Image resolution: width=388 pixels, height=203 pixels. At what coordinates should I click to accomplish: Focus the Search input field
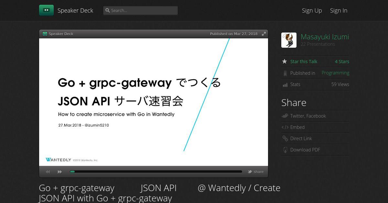pos(140,10)
